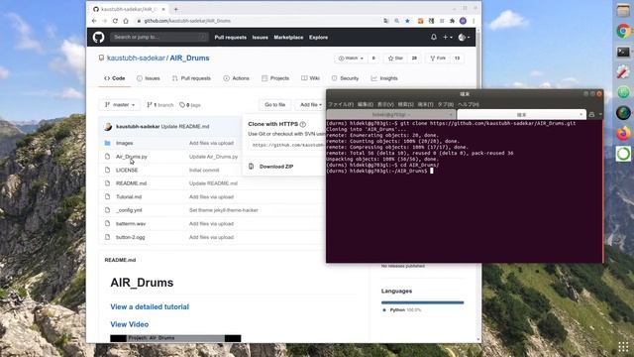Bookmark this page with the star
The width and height of the screenshot is (634, 357).
407,21
